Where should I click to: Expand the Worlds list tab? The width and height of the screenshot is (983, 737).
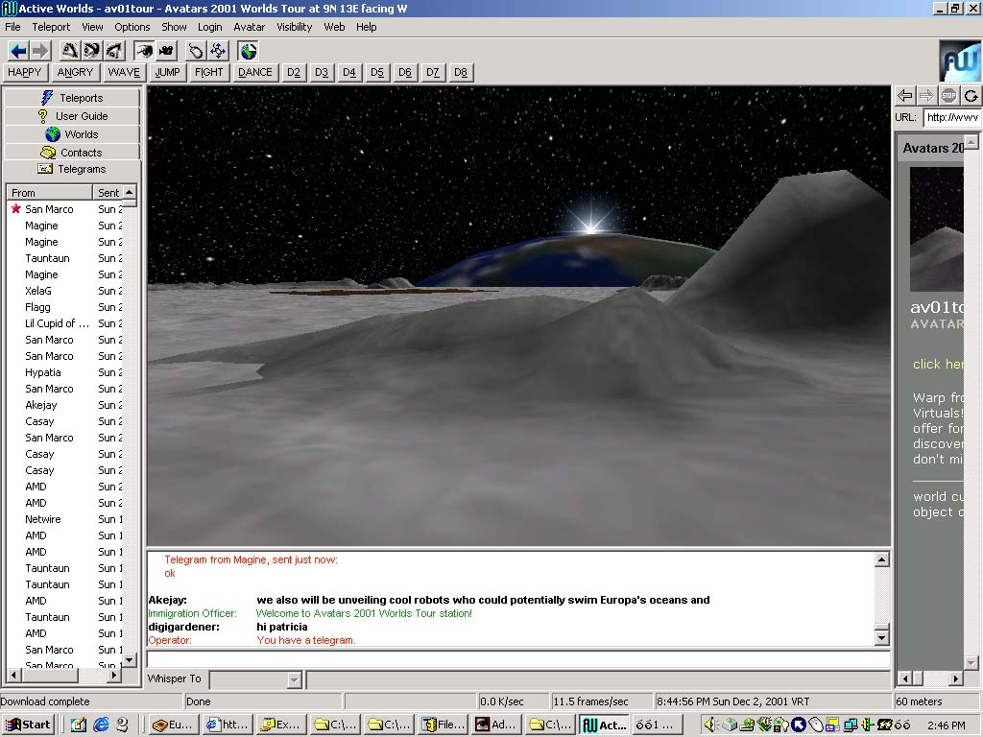[x=72, y=134]
